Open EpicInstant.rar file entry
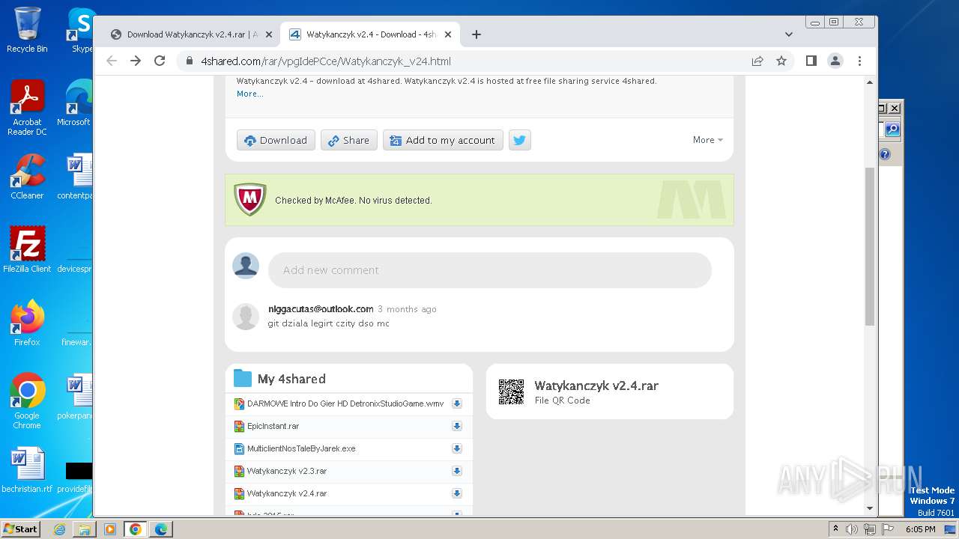This screenshot has height=539, width=959. (x=273, y=426)
